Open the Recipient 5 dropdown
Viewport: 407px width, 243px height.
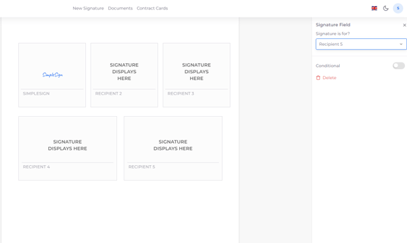point(361,44)
